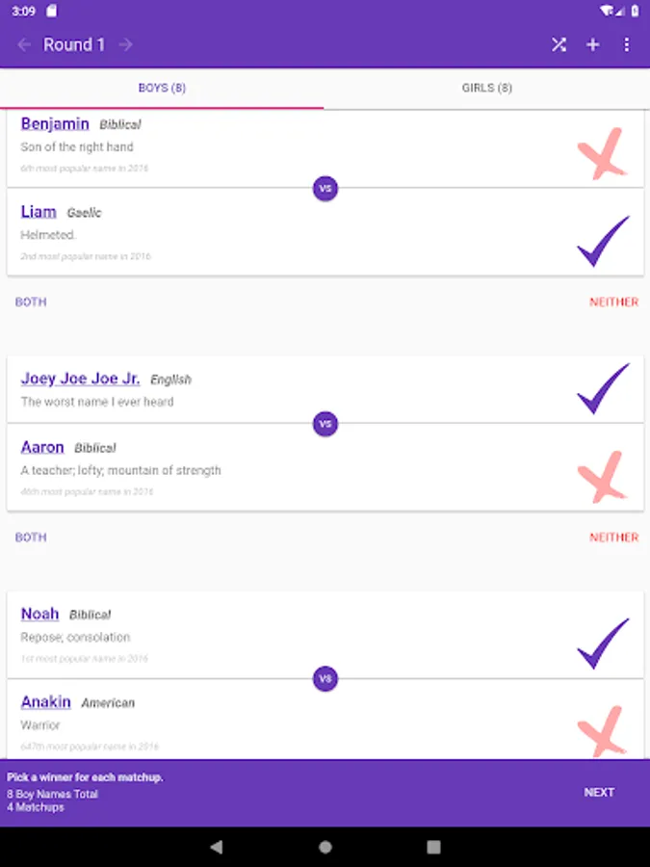Image resolution: width=650 pixels, height=867 pixels.
Task: Add a new name with plus icon
Action: [x=592, y=44]
